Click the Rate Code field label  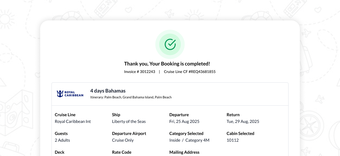(122, 152)
